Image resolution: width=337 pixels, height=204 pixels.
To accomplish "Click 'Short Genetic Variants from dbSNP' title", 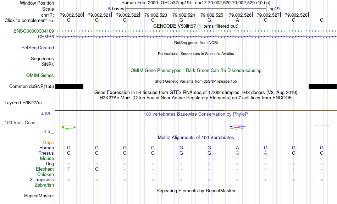I will 196,81.
